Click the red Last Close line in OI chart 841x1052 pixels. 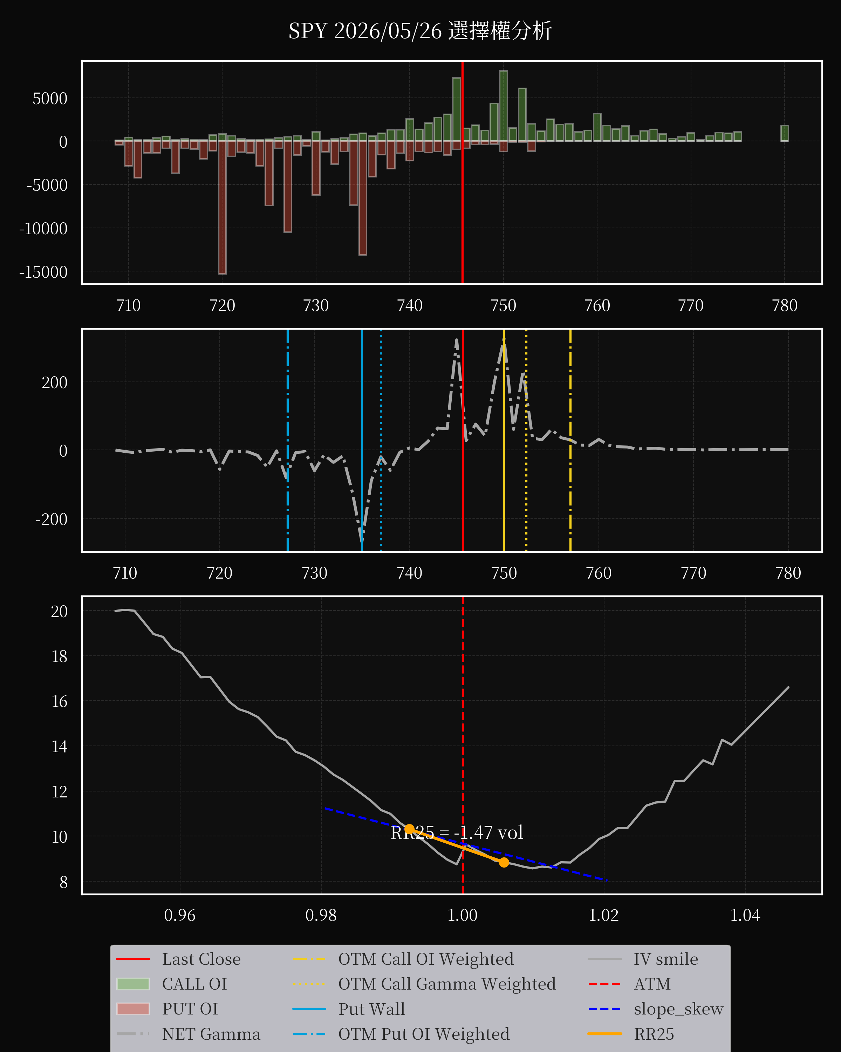(462, 172)
